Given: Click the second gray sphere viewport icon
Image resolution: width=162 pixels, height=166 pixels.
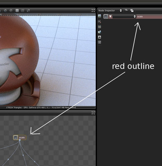Looking at the screenshot, I should [x=11, y=10].
